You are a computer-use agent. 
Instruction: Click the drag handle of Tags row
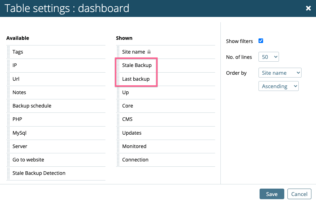click(8, 52)
